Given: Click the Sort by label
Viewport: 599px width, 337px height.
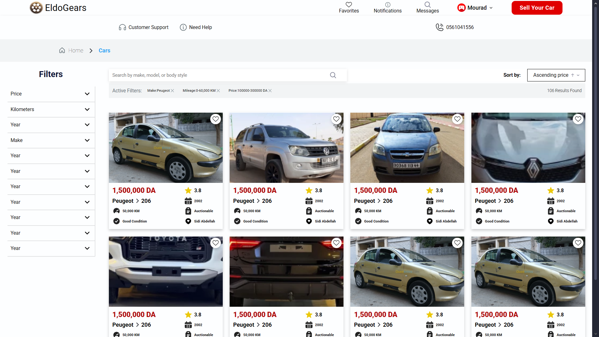Looking at the screenshot, I should (x=512, y=75).
